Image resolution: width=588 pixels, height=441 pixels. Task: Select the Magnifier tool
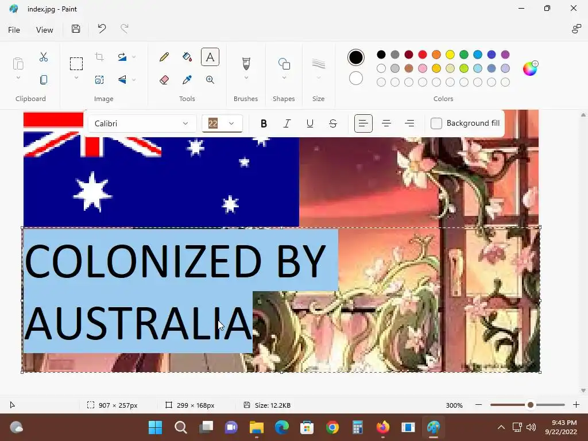(x=210, y=80)
